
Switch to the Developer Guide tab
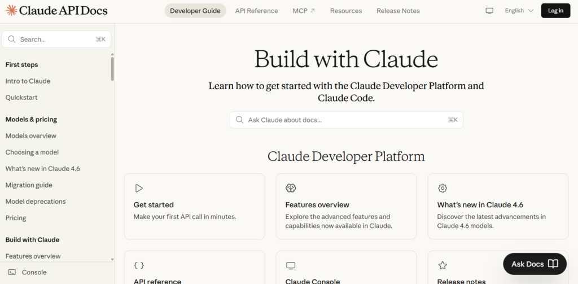(x=195, y=11)
